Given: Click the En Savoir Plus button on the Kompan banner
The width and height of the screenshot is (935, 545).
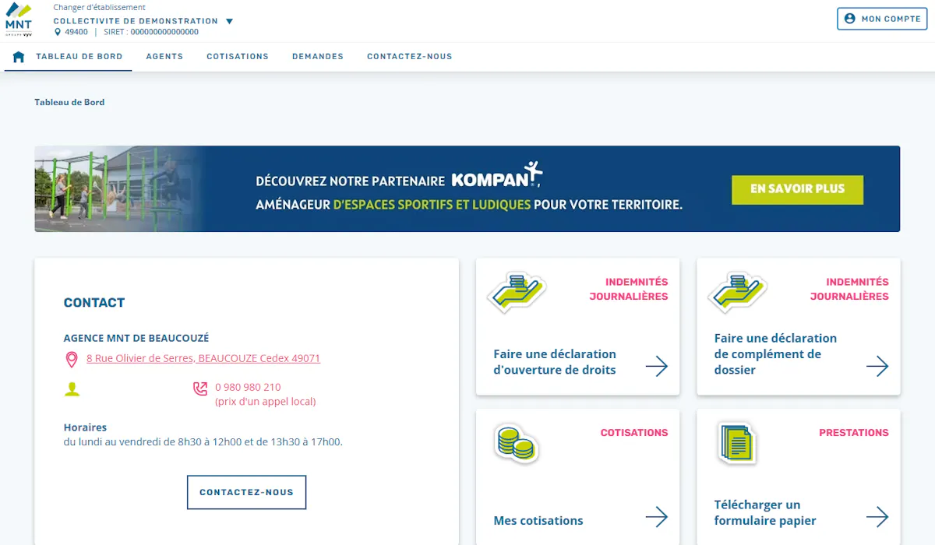Looking at the screenshot, I should (797, 189).
